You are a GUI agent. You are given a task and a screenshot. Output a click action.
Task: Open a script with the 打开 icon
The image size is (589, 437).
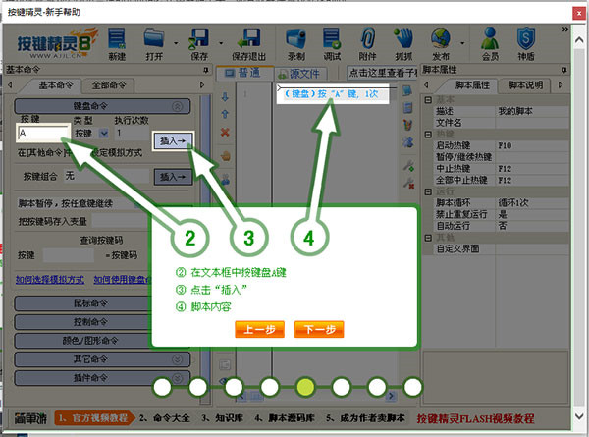[154, 44]
